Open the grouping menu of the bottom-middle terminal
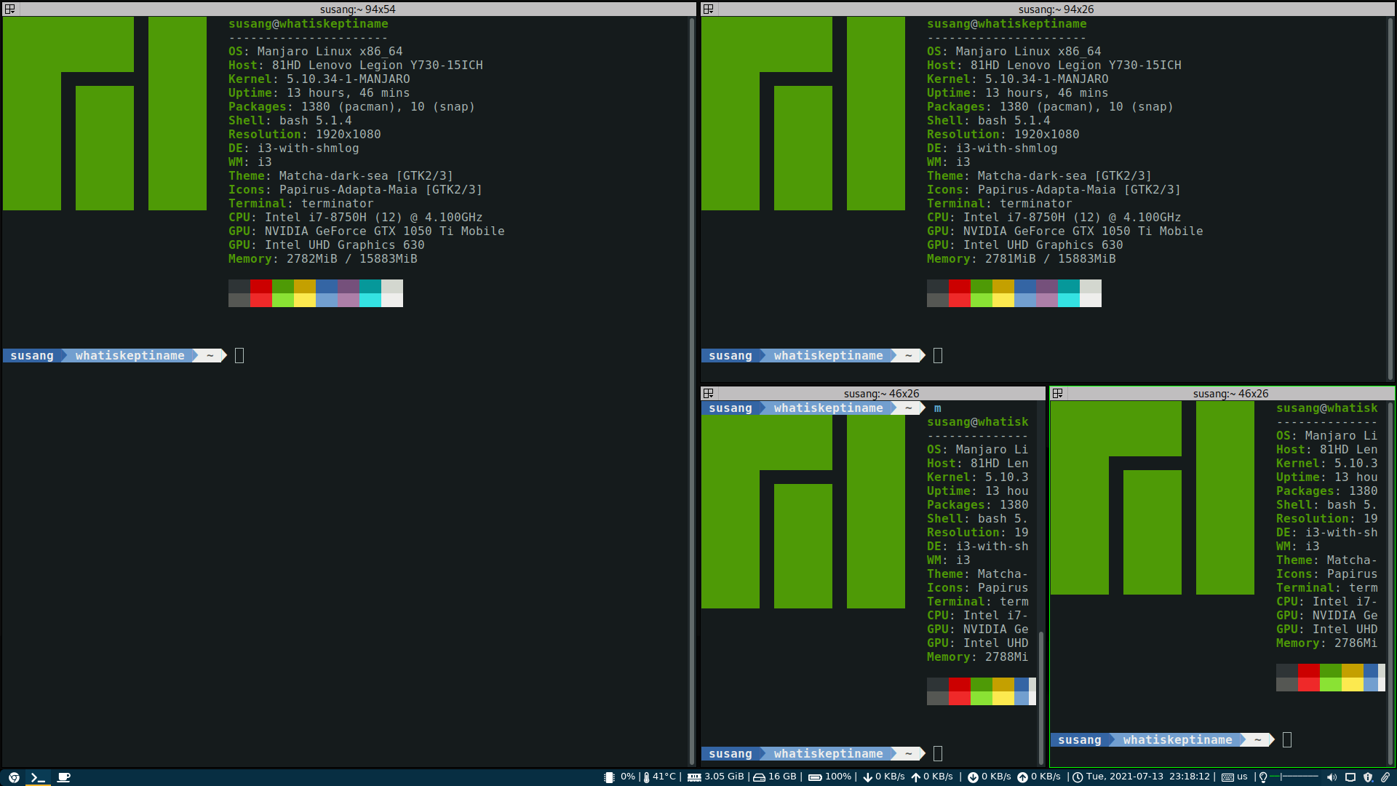 tap(709, 394)
